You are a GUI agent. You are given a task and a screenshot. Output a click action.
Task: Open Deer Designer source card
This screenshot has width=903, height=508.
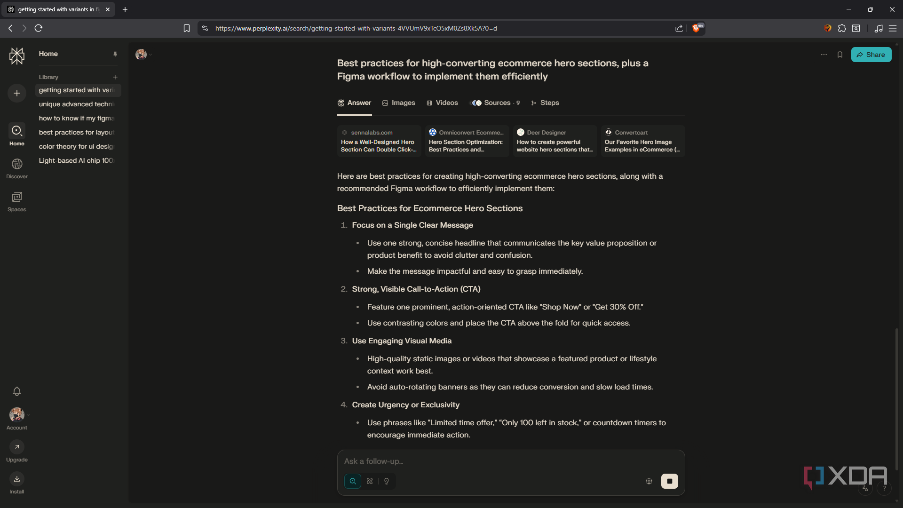[x=555, y=141]
